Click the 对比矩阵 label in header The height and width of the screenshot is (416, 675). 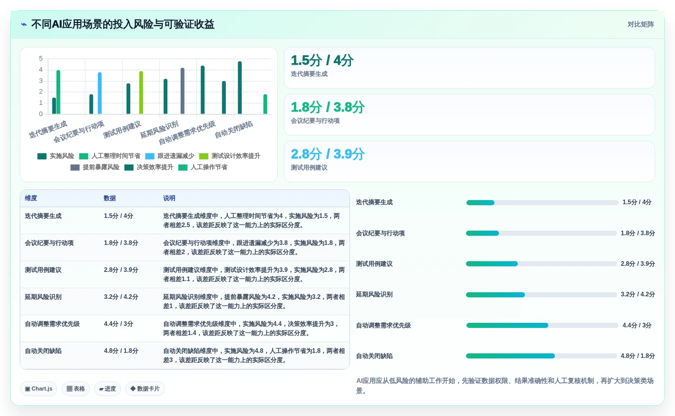[640, 24]
